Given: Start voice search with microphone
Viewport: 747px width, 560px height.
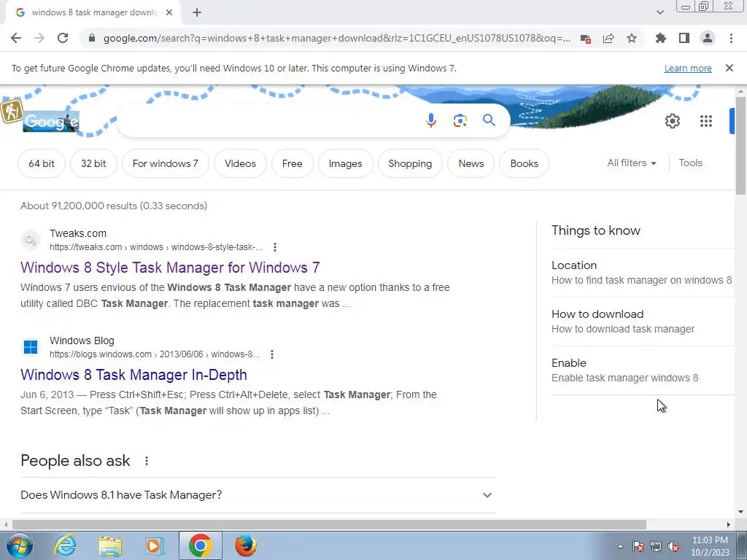Looking at the screenshot, I should pyautogui.click(x=431, y=120).
